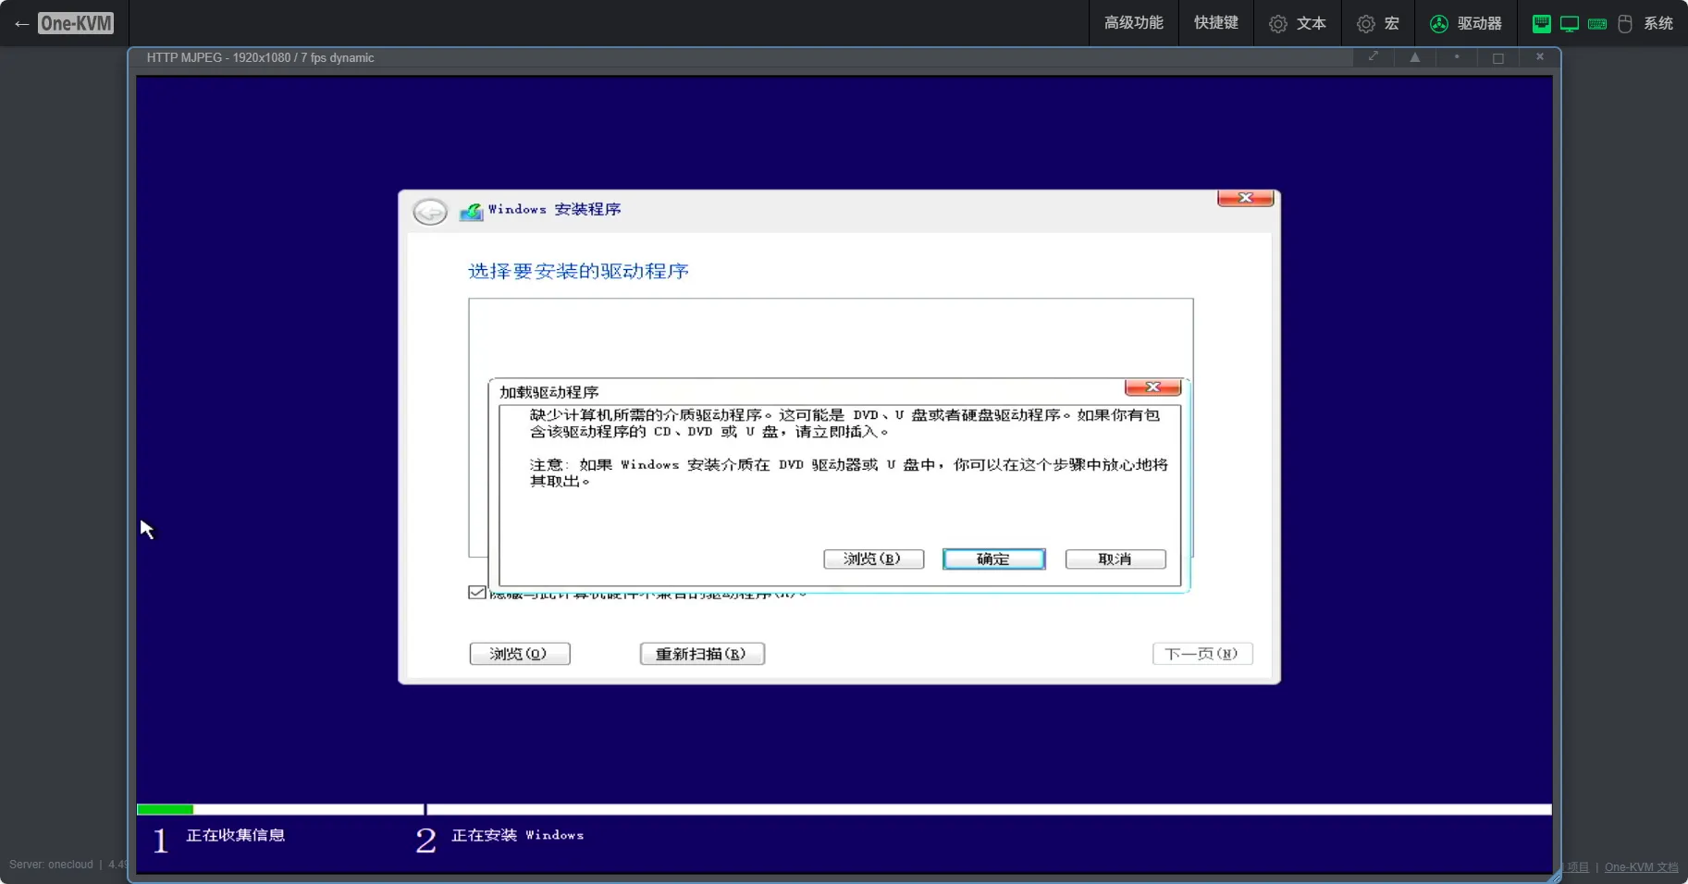The height and width of the screenshot is (884, 1688).
Task: Maximize the stream window with the square icon
Action: pos(1498,57)
